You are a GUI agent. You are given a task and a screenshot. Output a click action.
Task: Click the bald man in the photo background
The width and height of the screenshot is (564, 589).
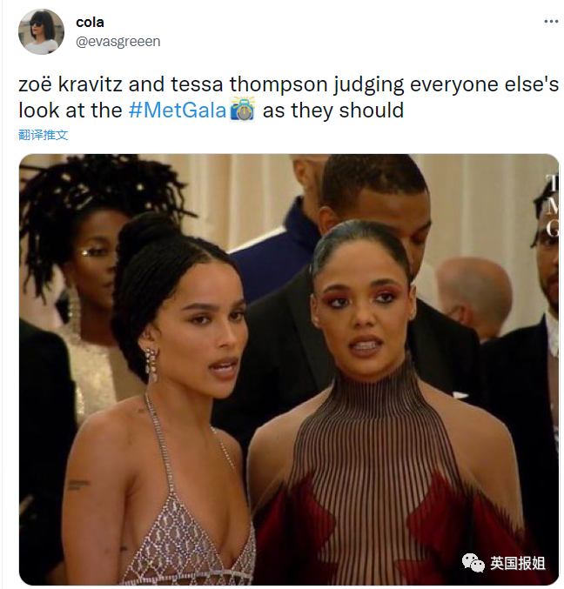pos(474,297)
